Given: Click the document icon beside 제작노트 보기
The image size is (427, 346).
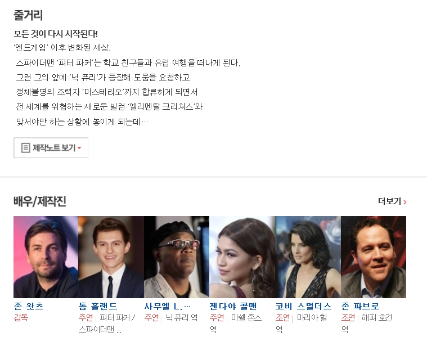Looking at the screenshot, I should (26, 148).
